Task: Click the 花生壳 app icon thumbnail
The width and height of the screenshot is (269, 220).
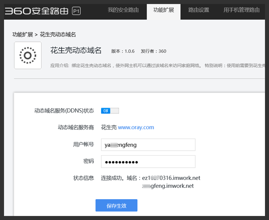Action: [28, 55]
